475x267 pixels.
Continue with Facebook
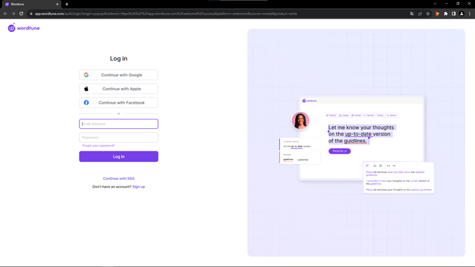pos(119,103)
